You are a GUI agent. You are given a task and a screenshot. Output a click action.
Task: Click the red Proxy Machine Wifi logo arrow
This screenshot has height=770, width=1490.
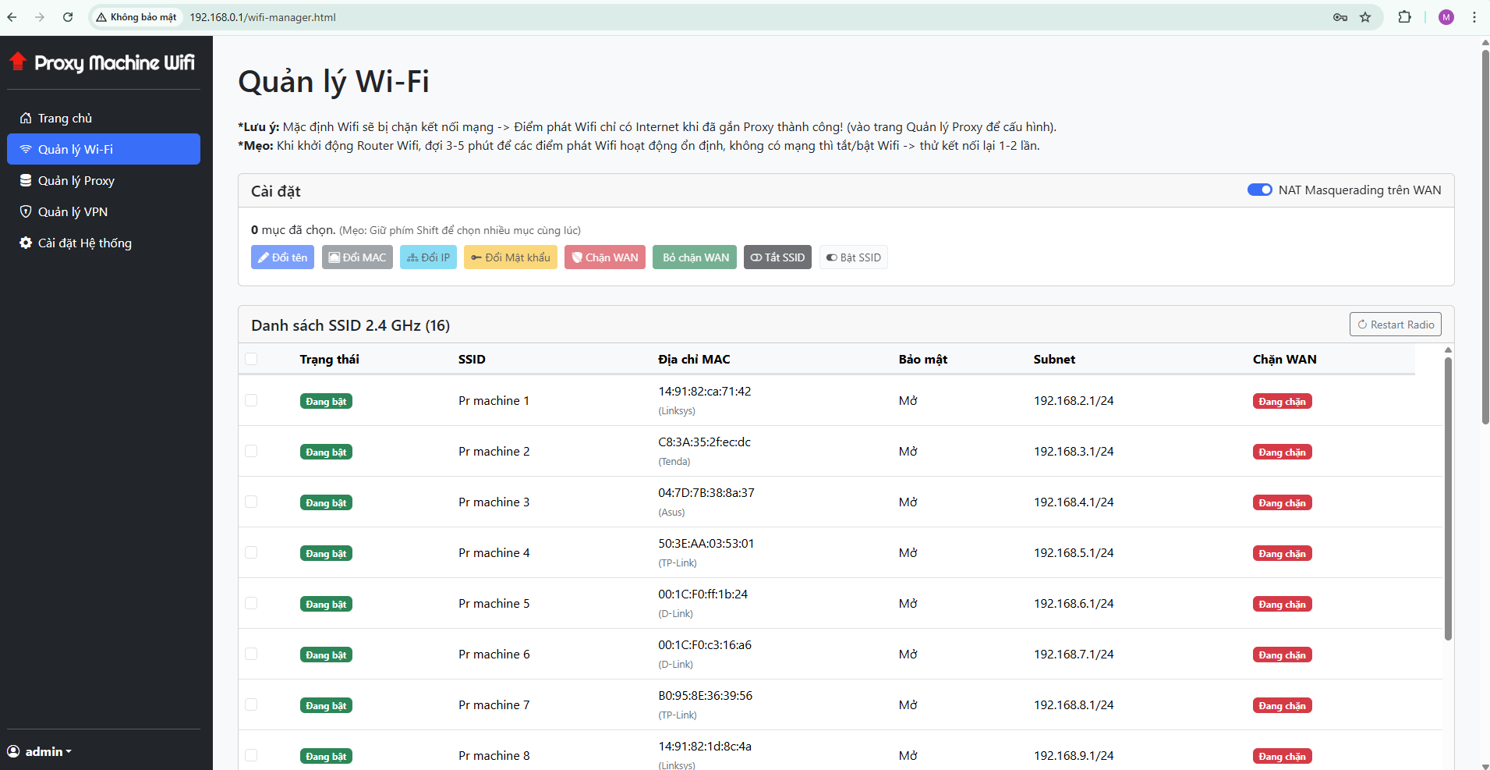pyautogui.click(x=18, y=62)
